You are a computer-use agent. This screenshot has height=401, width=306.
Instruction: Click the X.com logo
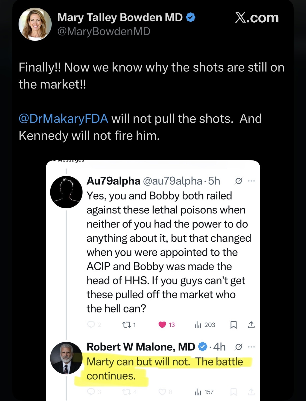[257, 18]
